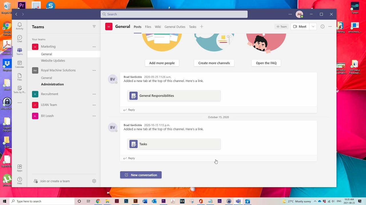Click the Windows Start button

[4, 201]
